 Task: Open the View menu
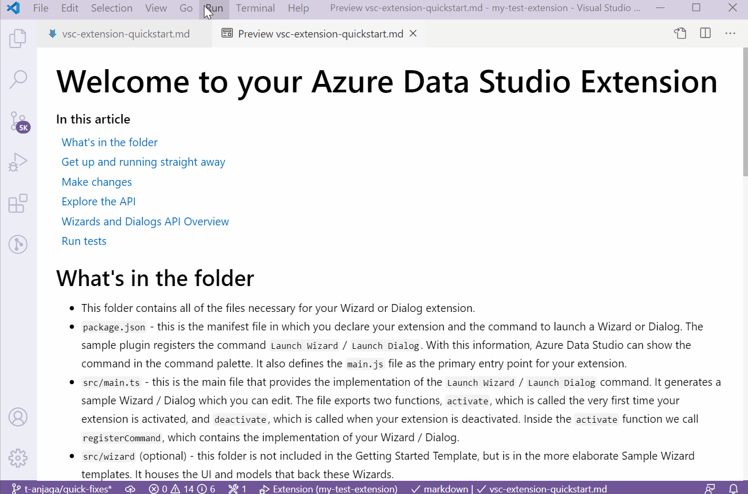pyautogui.click(x=156, y=8)
